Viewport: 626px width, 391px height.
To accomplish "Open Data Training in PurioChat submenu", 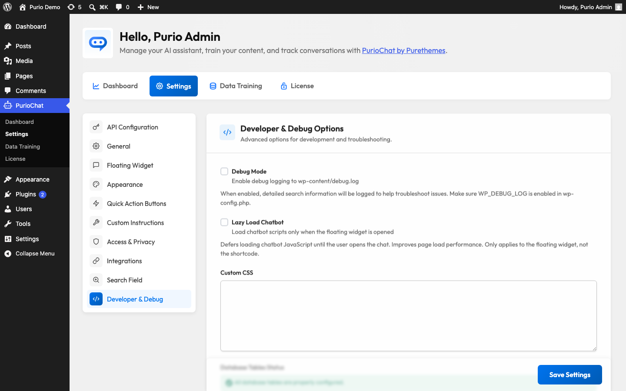I will coord(23,146).
